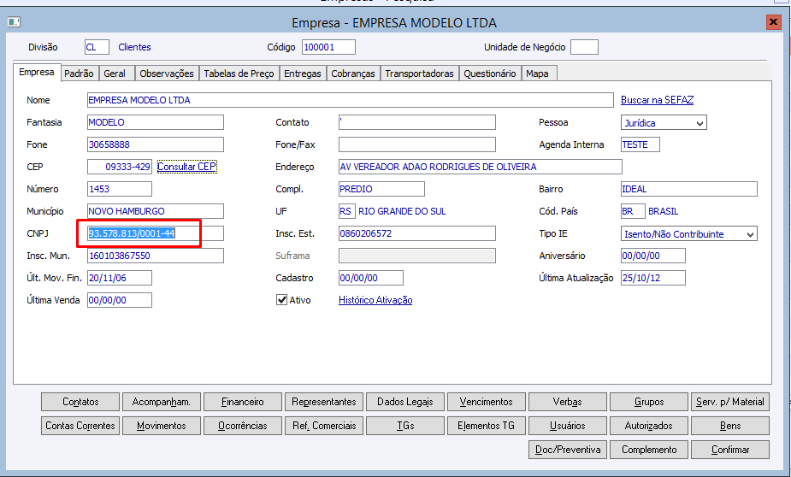Close the Empresa window
Image resolution: width=791 pixels, height=477 pixels.
pyautogui.click(x=773, y=22)
